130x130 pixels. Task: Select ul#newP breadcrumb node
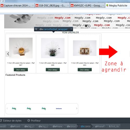pyautogui.click(x=100, y=126)
